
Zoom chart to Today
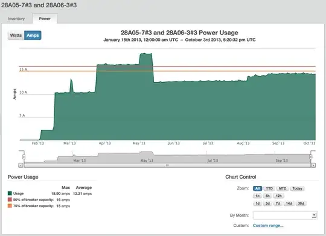(297, 188)
